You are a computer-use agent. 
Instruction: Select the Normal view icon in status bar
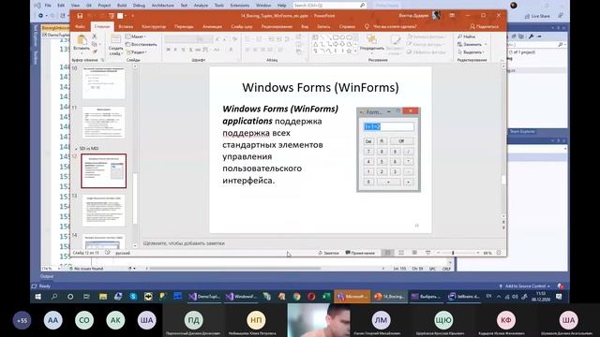coord(387,253)
